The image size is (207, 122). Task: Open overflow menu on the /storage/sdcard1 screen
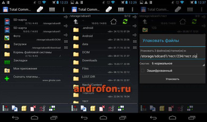click(132, 9)
